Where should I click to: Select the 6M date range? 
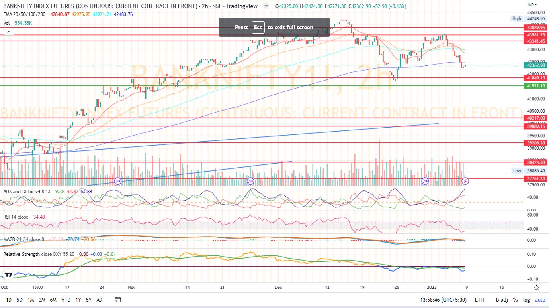coord(53,300)
